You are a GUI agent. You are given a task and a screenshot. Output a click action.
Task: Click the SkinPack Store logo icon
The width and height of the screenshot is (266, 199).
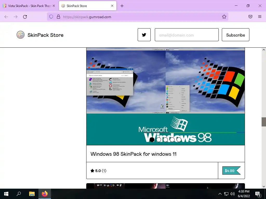(x=21, y=35)
